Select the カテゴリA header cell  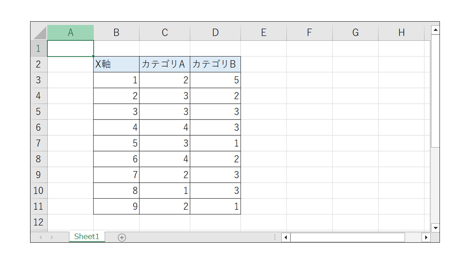pos(164,64)
